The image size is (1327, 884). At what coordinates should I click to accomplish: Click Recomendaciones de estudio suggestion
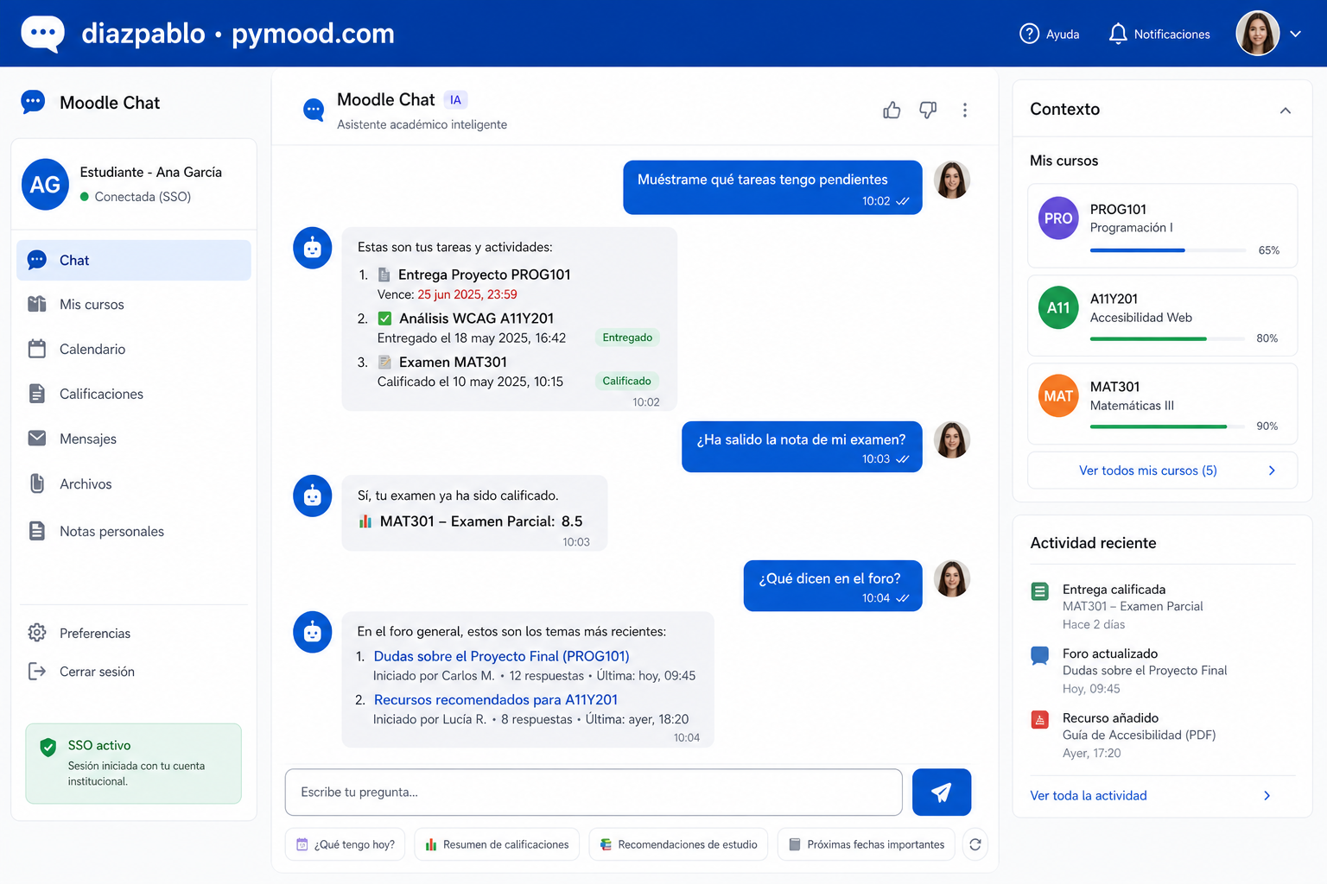click(678, 844)
